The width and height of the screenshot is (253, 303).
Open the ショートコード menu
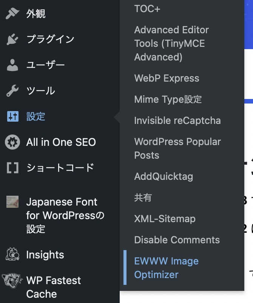click(60, 168)
